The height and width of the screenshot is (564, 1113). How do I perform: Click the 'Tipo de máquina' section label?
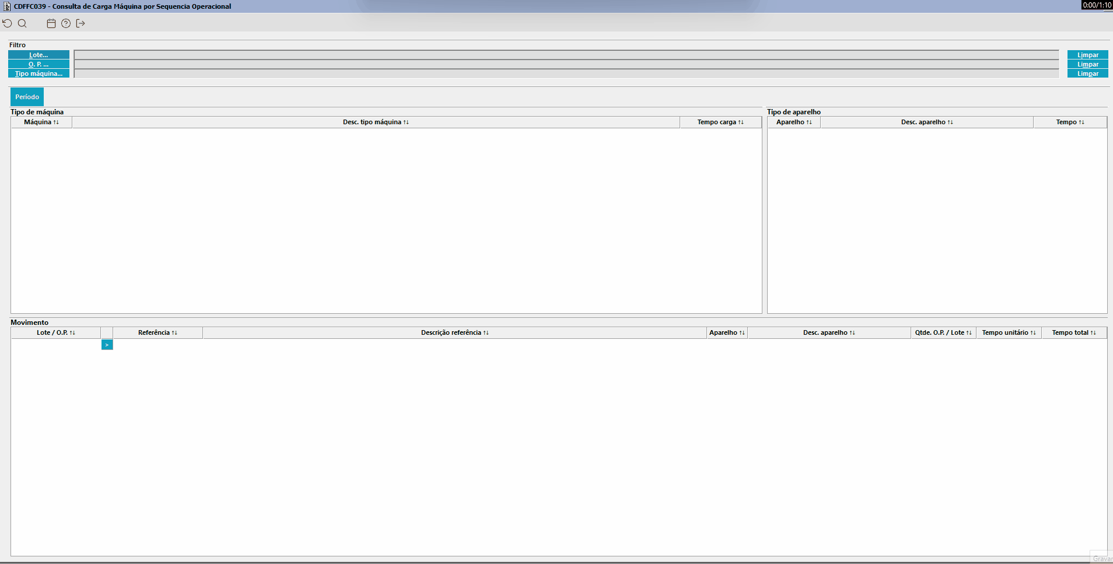(37, 112)
